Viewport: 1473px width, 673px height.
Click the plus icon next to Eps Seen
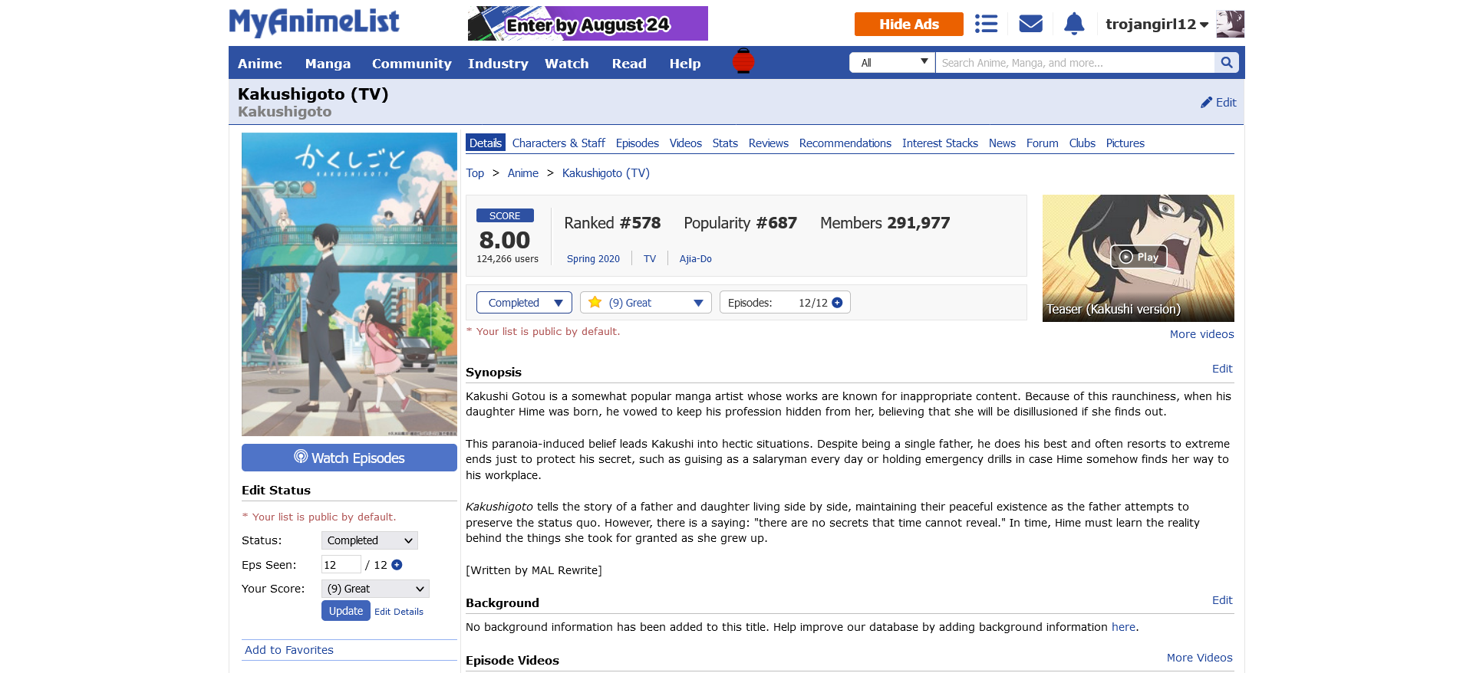click(x=397, y=565)
